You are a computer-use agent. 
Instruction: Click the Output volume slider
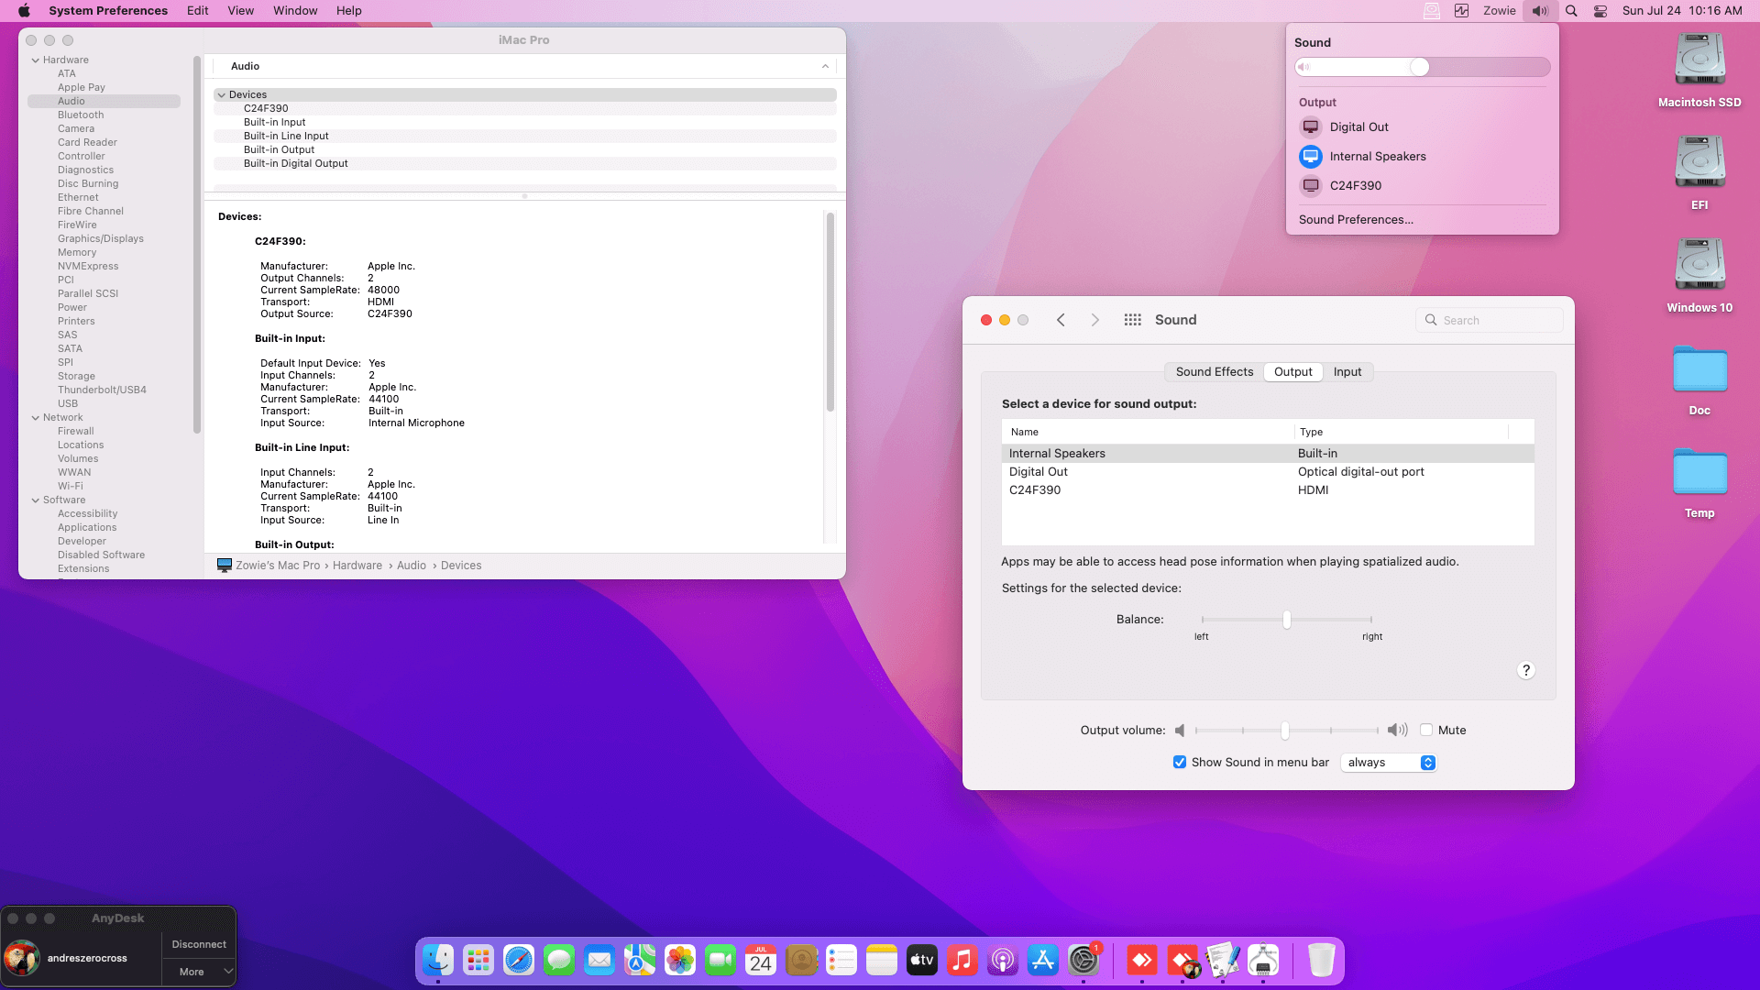coord(1286,731)
